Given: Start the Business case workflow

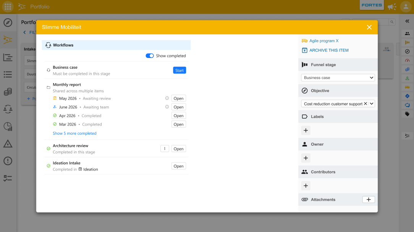Looking at the screenshot, I should pos(180,71).
